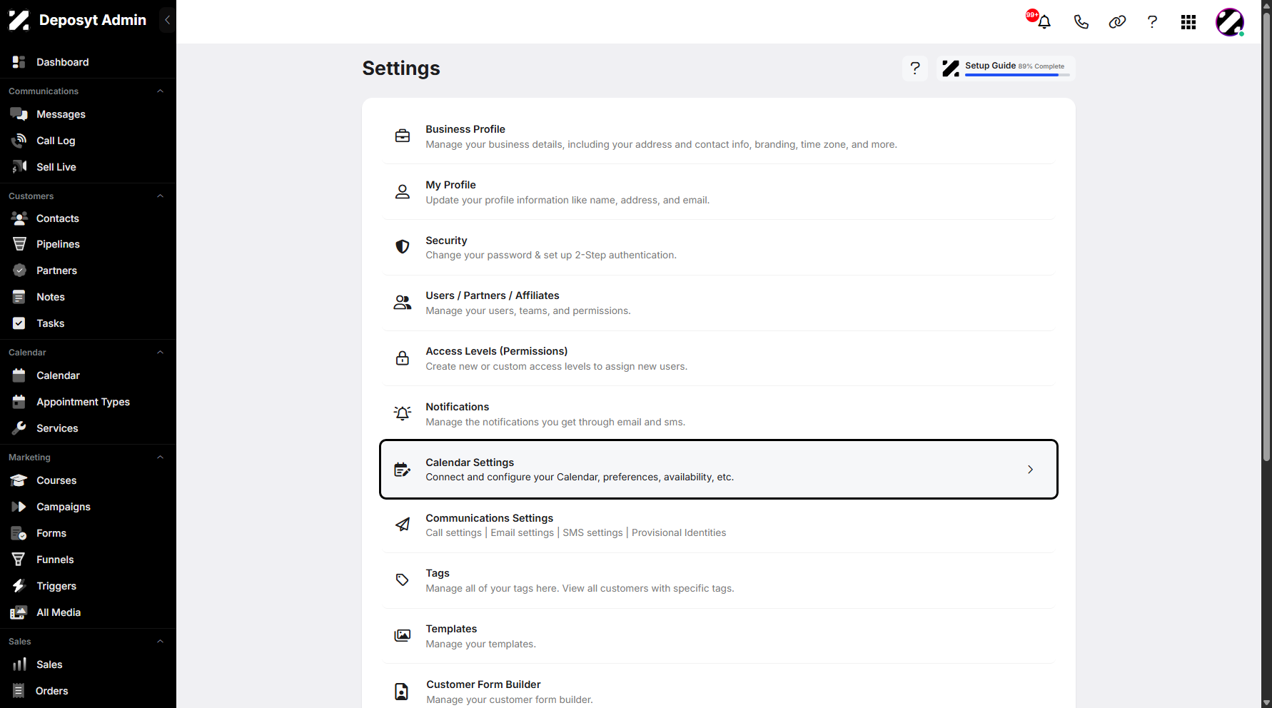Collapse the Customers sidebar section
Image resolution: width=1272 pixels, height=708 pixels.
(x=161, y=196)
